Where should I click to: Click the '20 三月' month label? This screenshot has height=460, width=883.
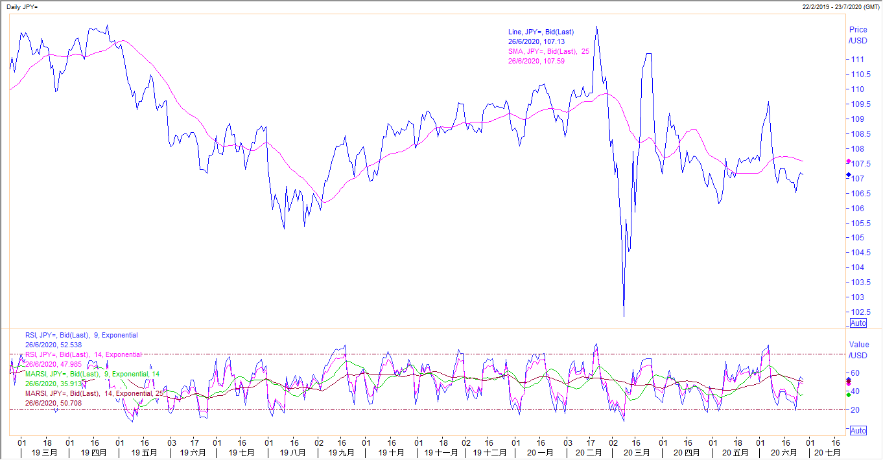click(x=638, y=452)
